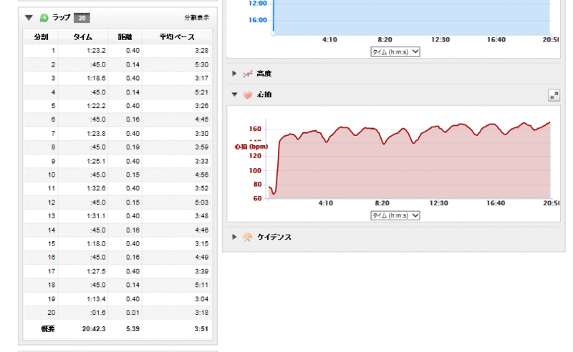The image size is (573, 352).
Task: Click the 高度 elevation icon
Action: 247,73
